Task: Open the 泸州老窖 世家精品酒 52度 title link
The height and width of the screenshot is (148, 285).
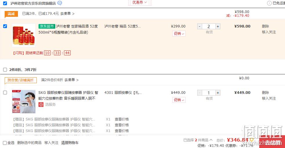Action: pyautogui.click(x=68, y=29)
